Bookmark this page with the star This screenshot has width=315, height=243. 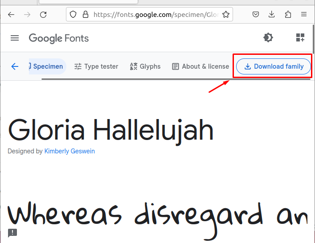click(226, 14)
